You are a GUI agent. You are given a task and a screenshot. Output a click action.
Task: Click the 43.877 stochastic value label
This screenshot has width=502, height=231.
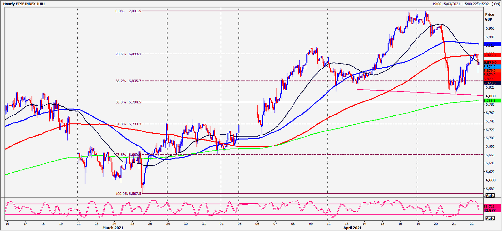click(x=490, y=210)
